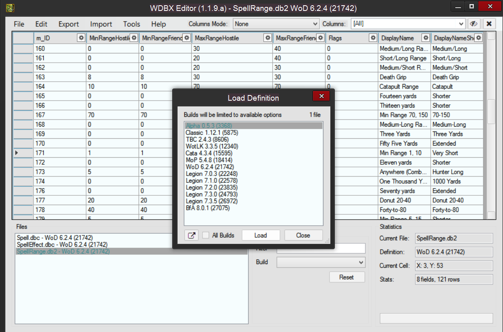This screenshot has height=332, width=503.
Task: Open external definition link icon in dialog
Action: pyautogui.click(x=191, y=235)
